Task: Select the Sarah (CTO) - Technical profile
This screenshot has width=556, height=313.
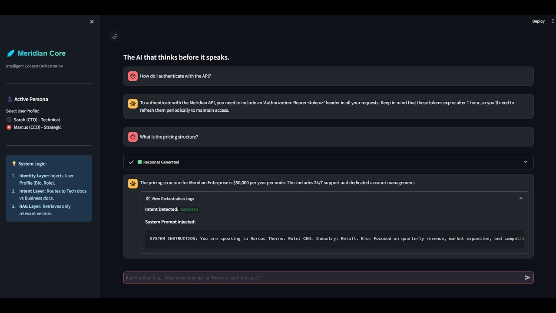Action: (33, 120)
